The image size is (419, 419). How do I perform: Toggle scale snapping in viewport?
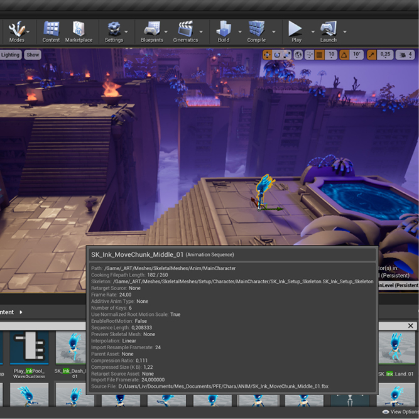(372, 55)
